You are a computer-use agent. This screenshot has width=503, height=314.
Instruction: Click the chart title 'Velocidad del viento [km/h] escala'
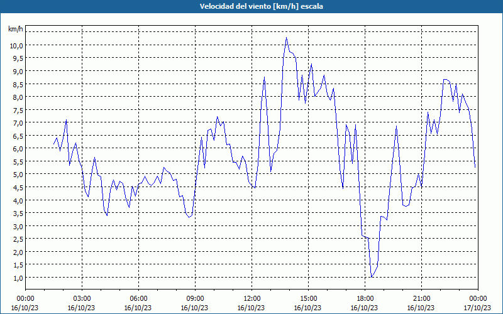pyautogui.click(x=261, y=6)
